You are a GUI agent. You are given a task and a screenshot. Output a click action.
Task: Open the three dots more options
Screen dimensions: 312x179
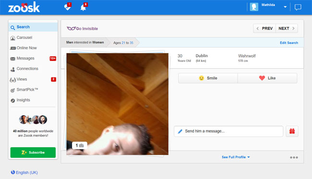tap(294, 157)
